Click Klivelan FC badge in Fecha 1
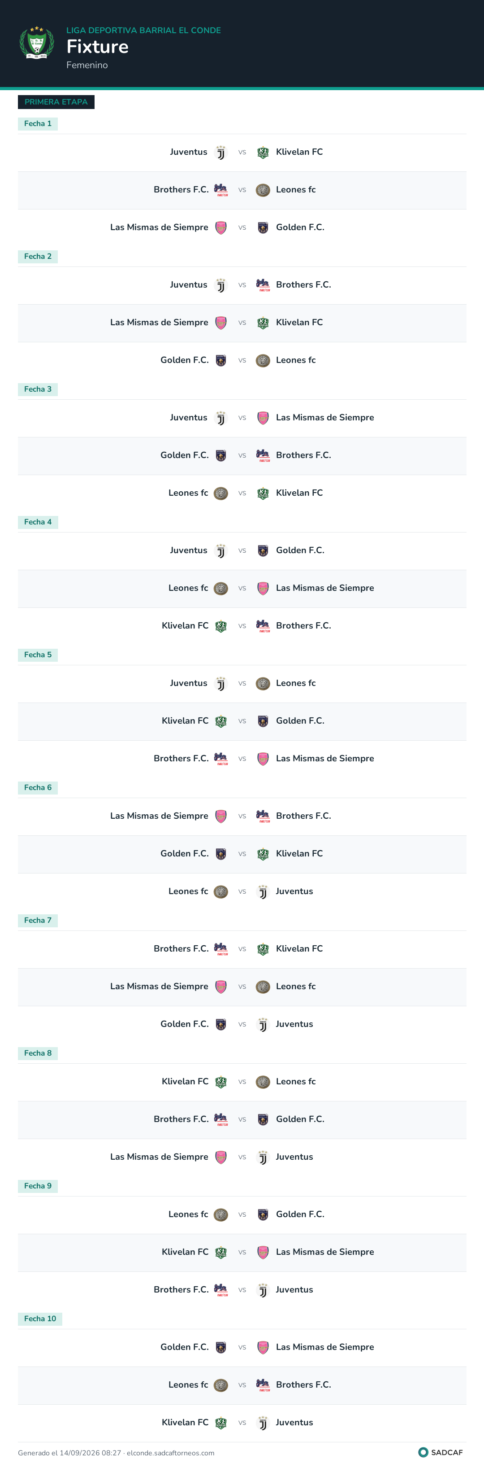Image resolution: width=484 pixels, height=1476 pixels. point(263,153)
